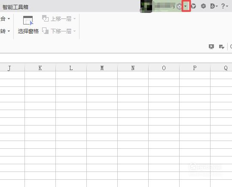Select column M header
Image resolution: width=232 pixels, height=187 pixels.
(102, 68)
